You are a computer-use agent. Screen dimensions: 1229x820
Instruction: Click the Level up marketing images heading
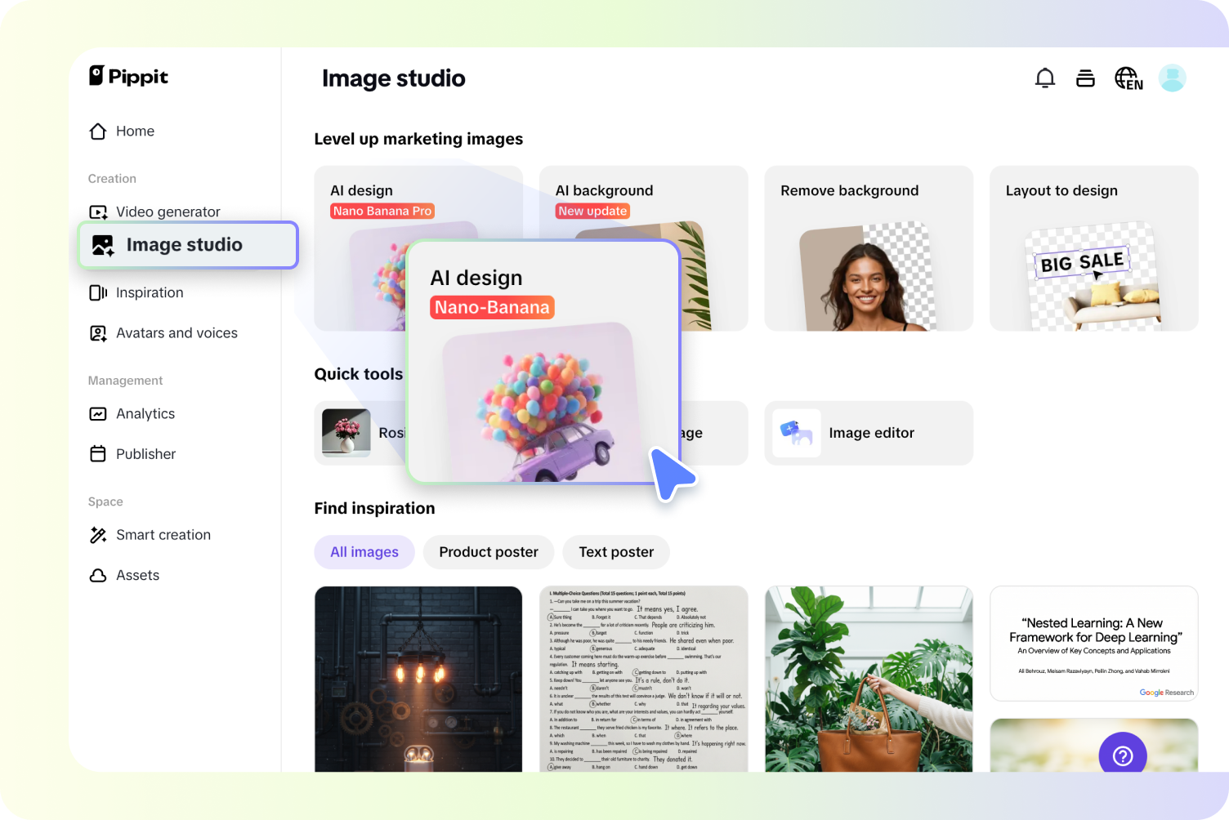click(x=418, y=139)
